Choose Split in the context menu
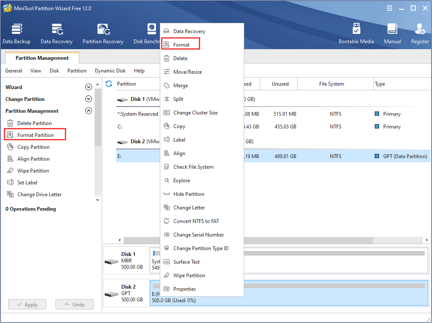 click(202, 99)
